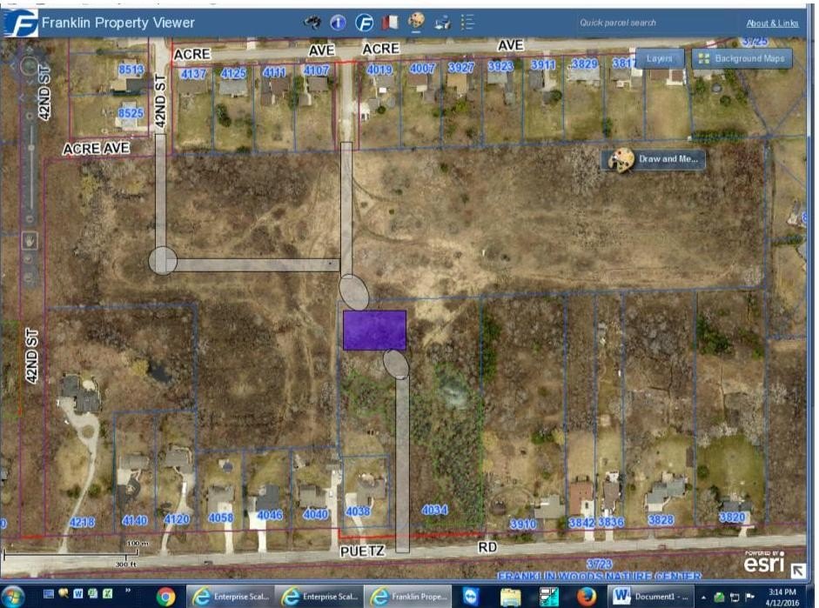Open the blue information icon tool

click(338, 23)
